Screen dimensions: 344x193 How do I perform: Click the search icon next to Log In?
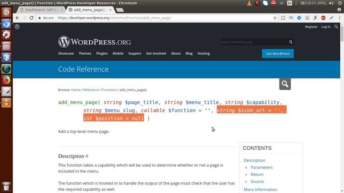point(336,27)
